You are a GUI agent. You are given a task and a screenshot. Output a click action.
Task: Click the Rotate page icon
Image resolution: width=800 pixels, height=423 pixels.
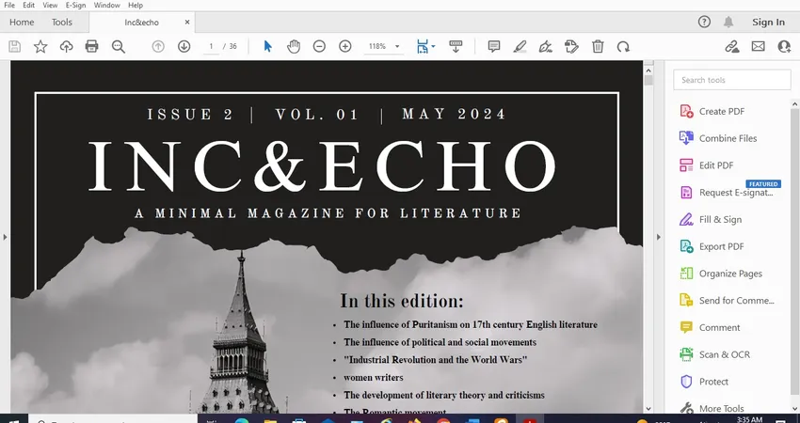[623, 46]
